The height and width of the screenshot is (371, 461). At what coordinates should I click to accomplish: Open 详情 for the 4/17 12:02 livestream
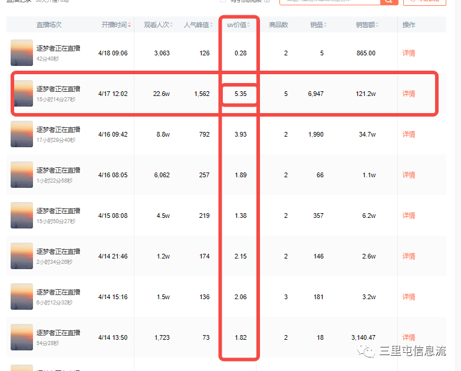tap(409, 94)
